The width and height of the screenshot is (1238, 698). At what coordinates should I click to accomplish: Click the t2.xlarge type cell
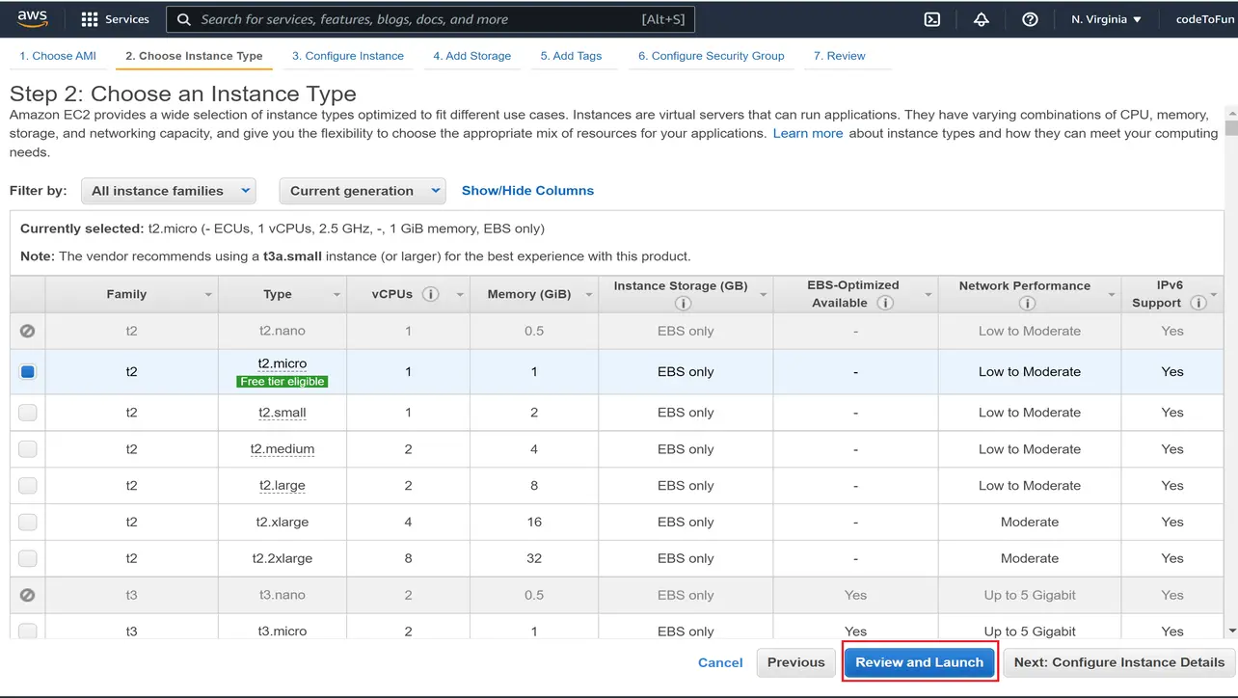tap(283, 522)
